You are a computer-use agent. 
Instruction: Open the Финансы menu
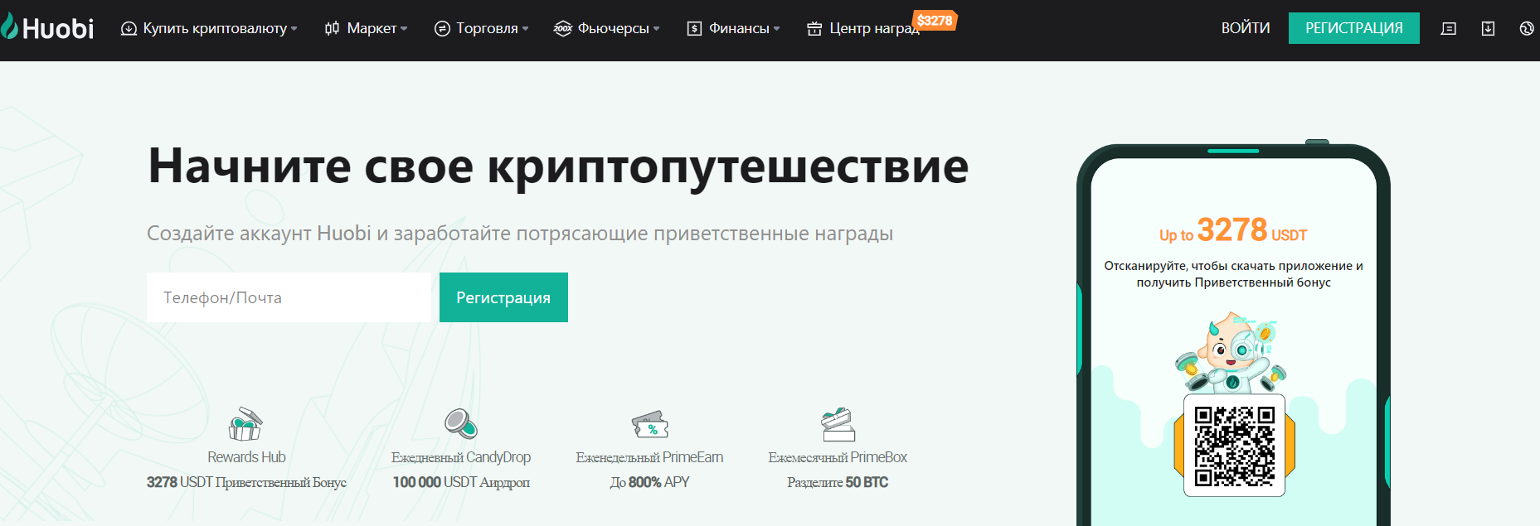pos(739,29)
